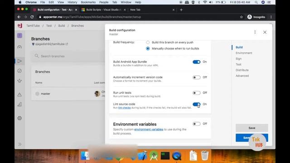Click the Chrome address bar URL
The height and width of the screenshot is (163, 290).
point(92,17)
